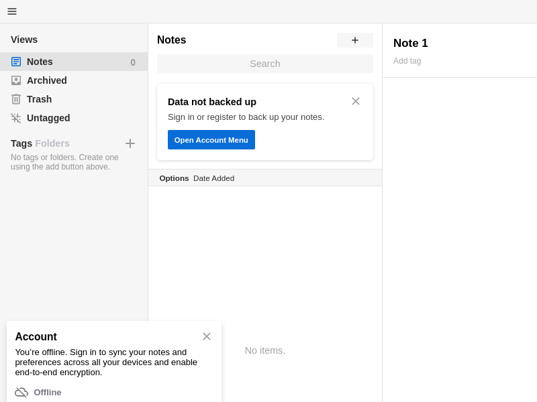Click the Notes count badge 0

click(133, 62)
